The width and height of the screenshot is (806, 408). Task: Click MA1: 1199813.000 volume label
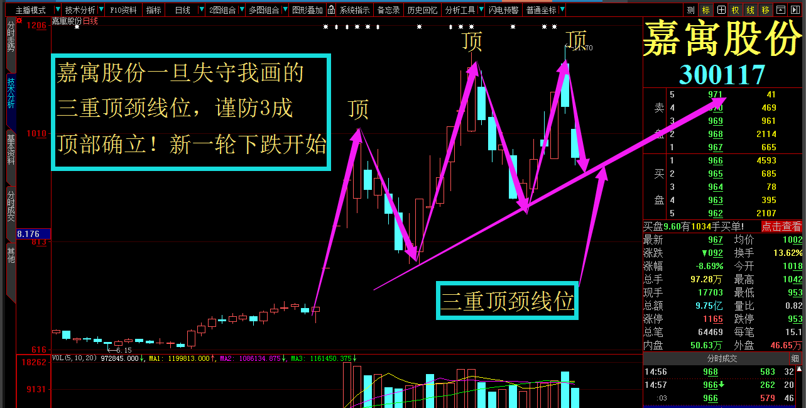[x=179, y=358]
